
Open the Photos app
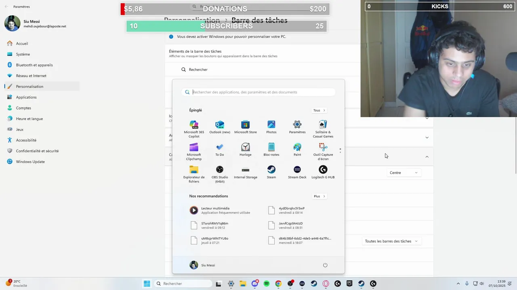[271, 127]
